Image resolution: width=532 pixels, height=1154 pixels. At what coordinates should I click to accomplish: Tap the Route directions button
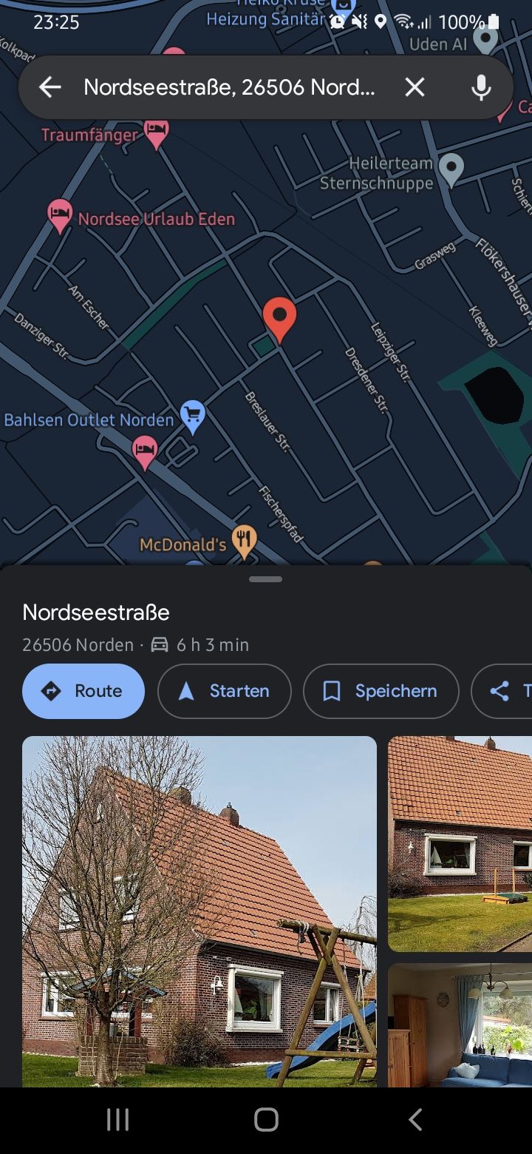(83, 691)
